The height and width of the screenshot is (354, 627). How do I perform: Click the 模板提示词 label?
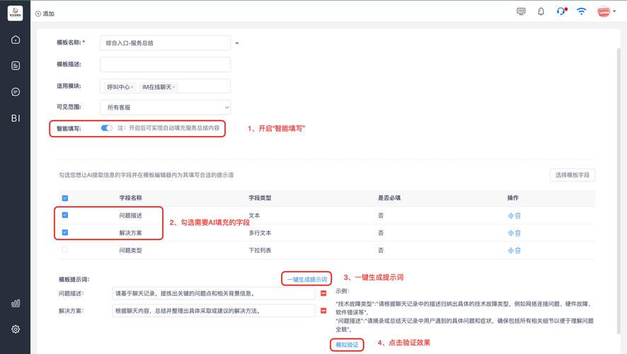[74, 279]
